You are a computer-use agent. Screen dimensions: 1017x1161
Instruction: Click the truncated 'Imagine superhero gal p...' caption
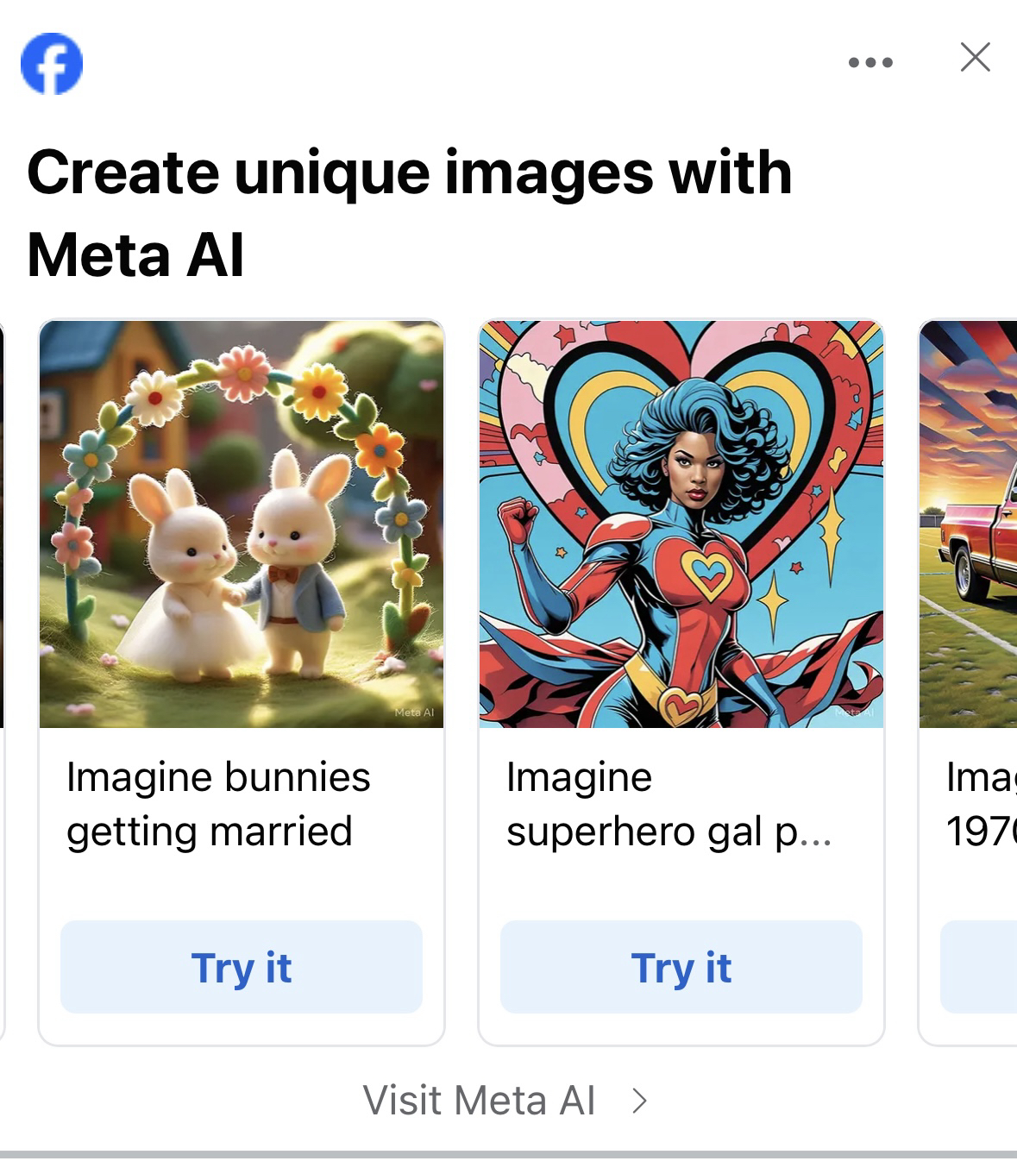point(669,804)
